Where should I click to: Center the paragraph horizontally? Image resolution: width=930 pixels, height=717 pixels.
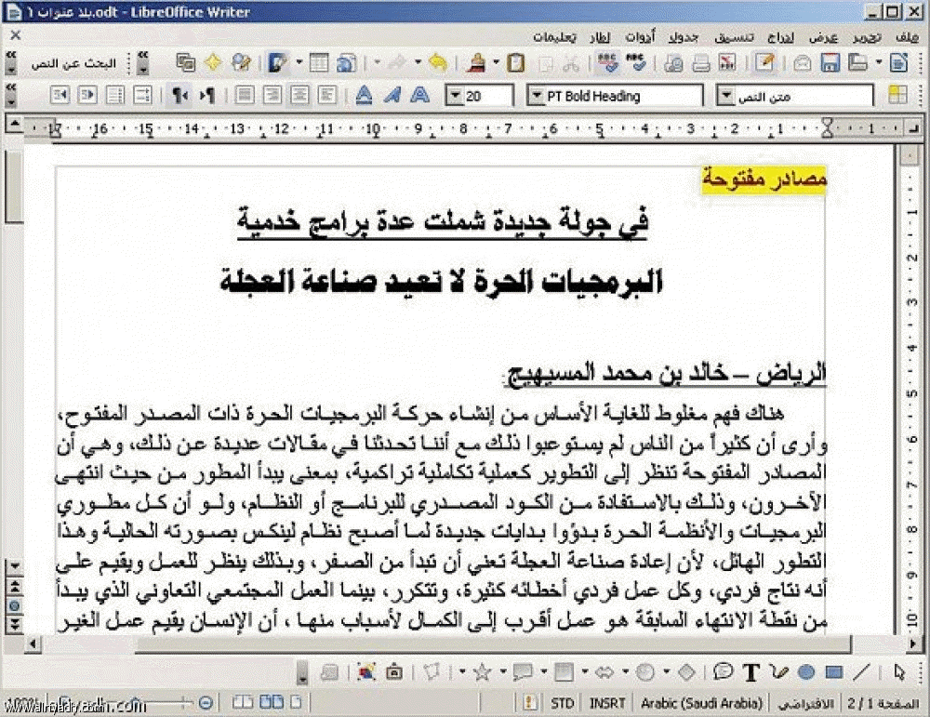(299, 96)
